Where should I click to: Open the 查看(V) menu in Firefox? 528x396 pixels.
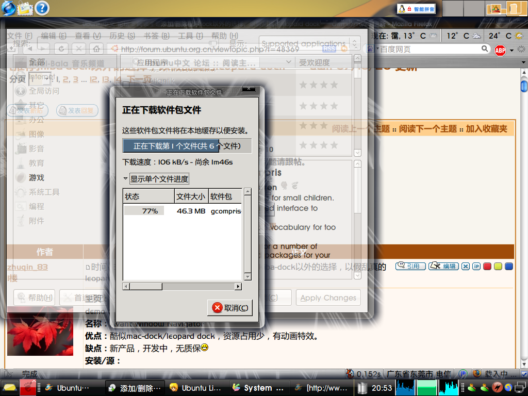point(88,36)
